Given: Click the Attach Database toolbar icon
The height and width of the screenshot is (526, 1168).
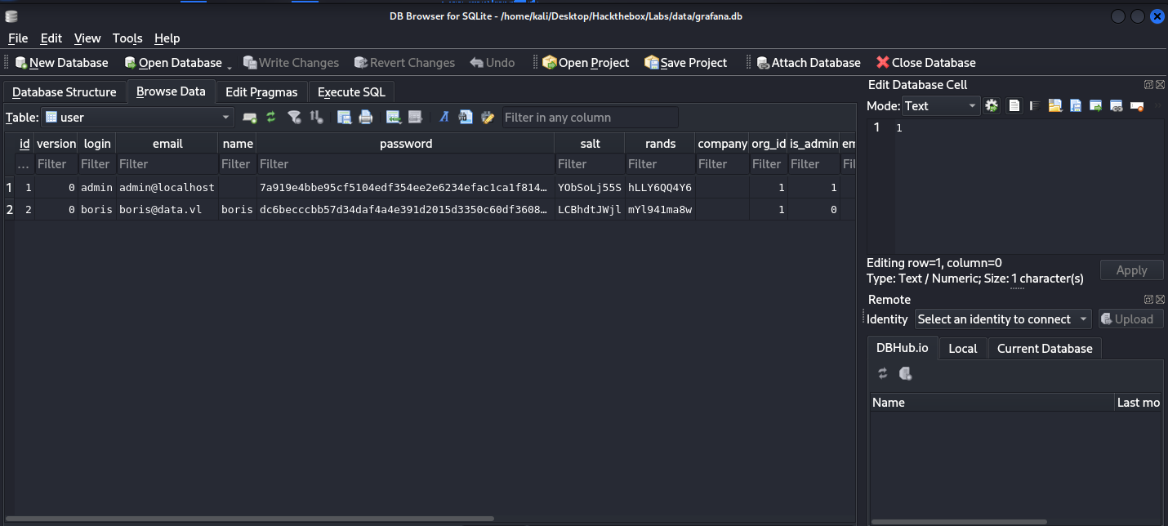Looking at the screenshot, I should [x=763, y=63].
